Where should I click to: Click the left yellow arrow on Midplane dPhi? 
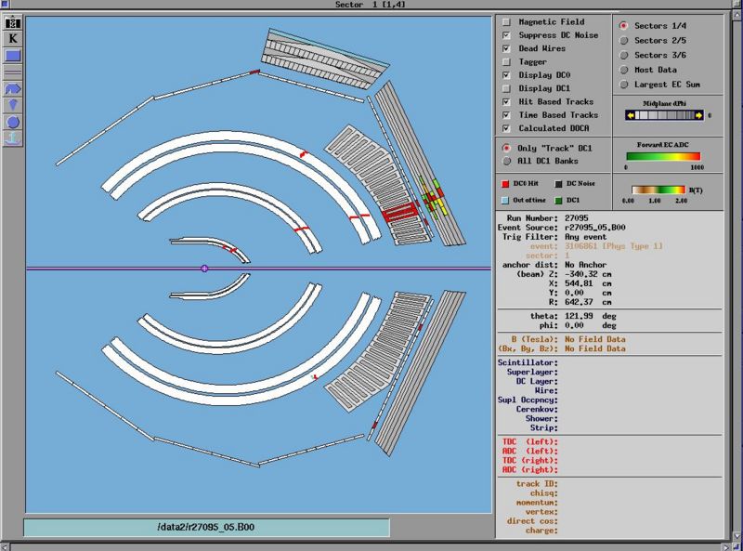coord(630,115)
